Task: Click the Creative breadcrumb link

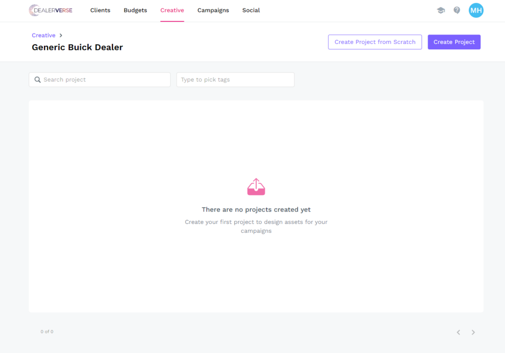Action: [43, 35]
